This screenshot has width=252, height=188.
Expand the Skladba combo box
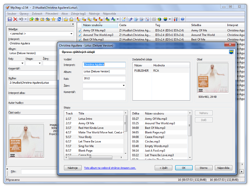pyautogui.click(x=71, y=34)
